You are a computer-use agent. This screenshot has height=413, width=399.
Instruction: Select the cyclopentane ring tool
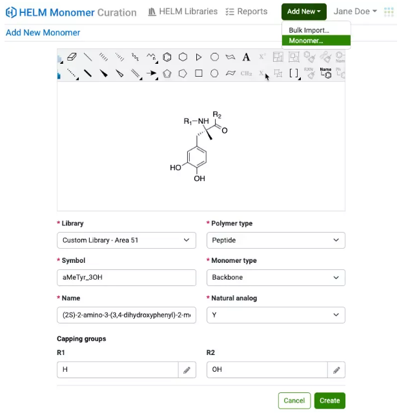coord(183,73)
